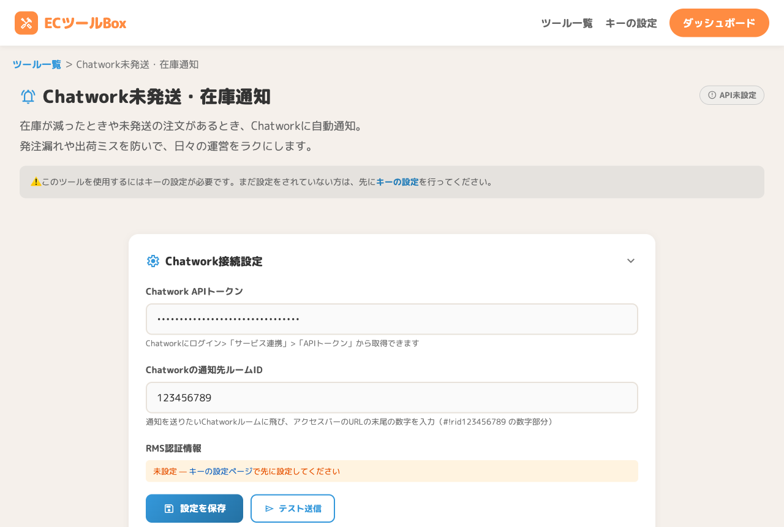Click the ECツールBox brand text
The image size is (784, 527).
coord(85,23)
